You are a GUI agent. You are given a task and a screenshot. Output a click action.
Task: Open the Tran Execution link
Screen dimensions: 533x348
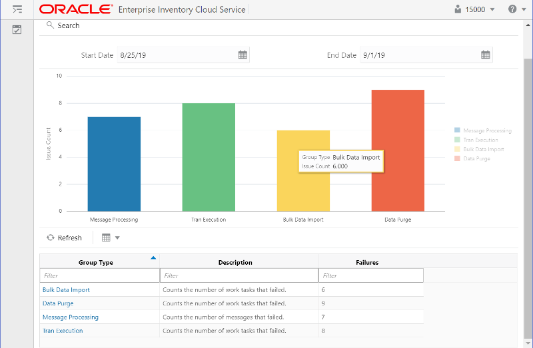point(63,331)
